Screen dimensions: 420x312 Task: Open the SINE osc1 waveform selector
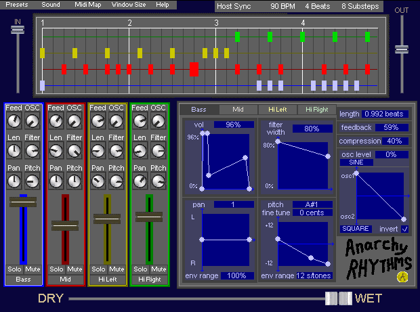pos(356,162)
